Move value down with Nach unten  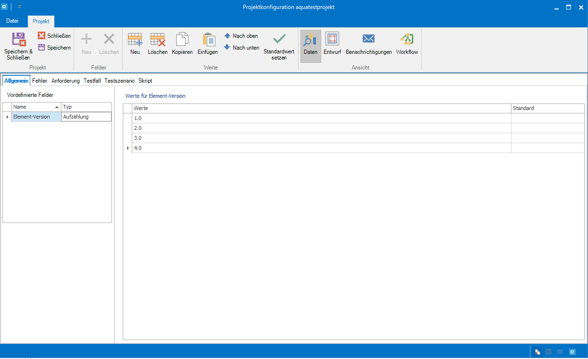point(241,48)
